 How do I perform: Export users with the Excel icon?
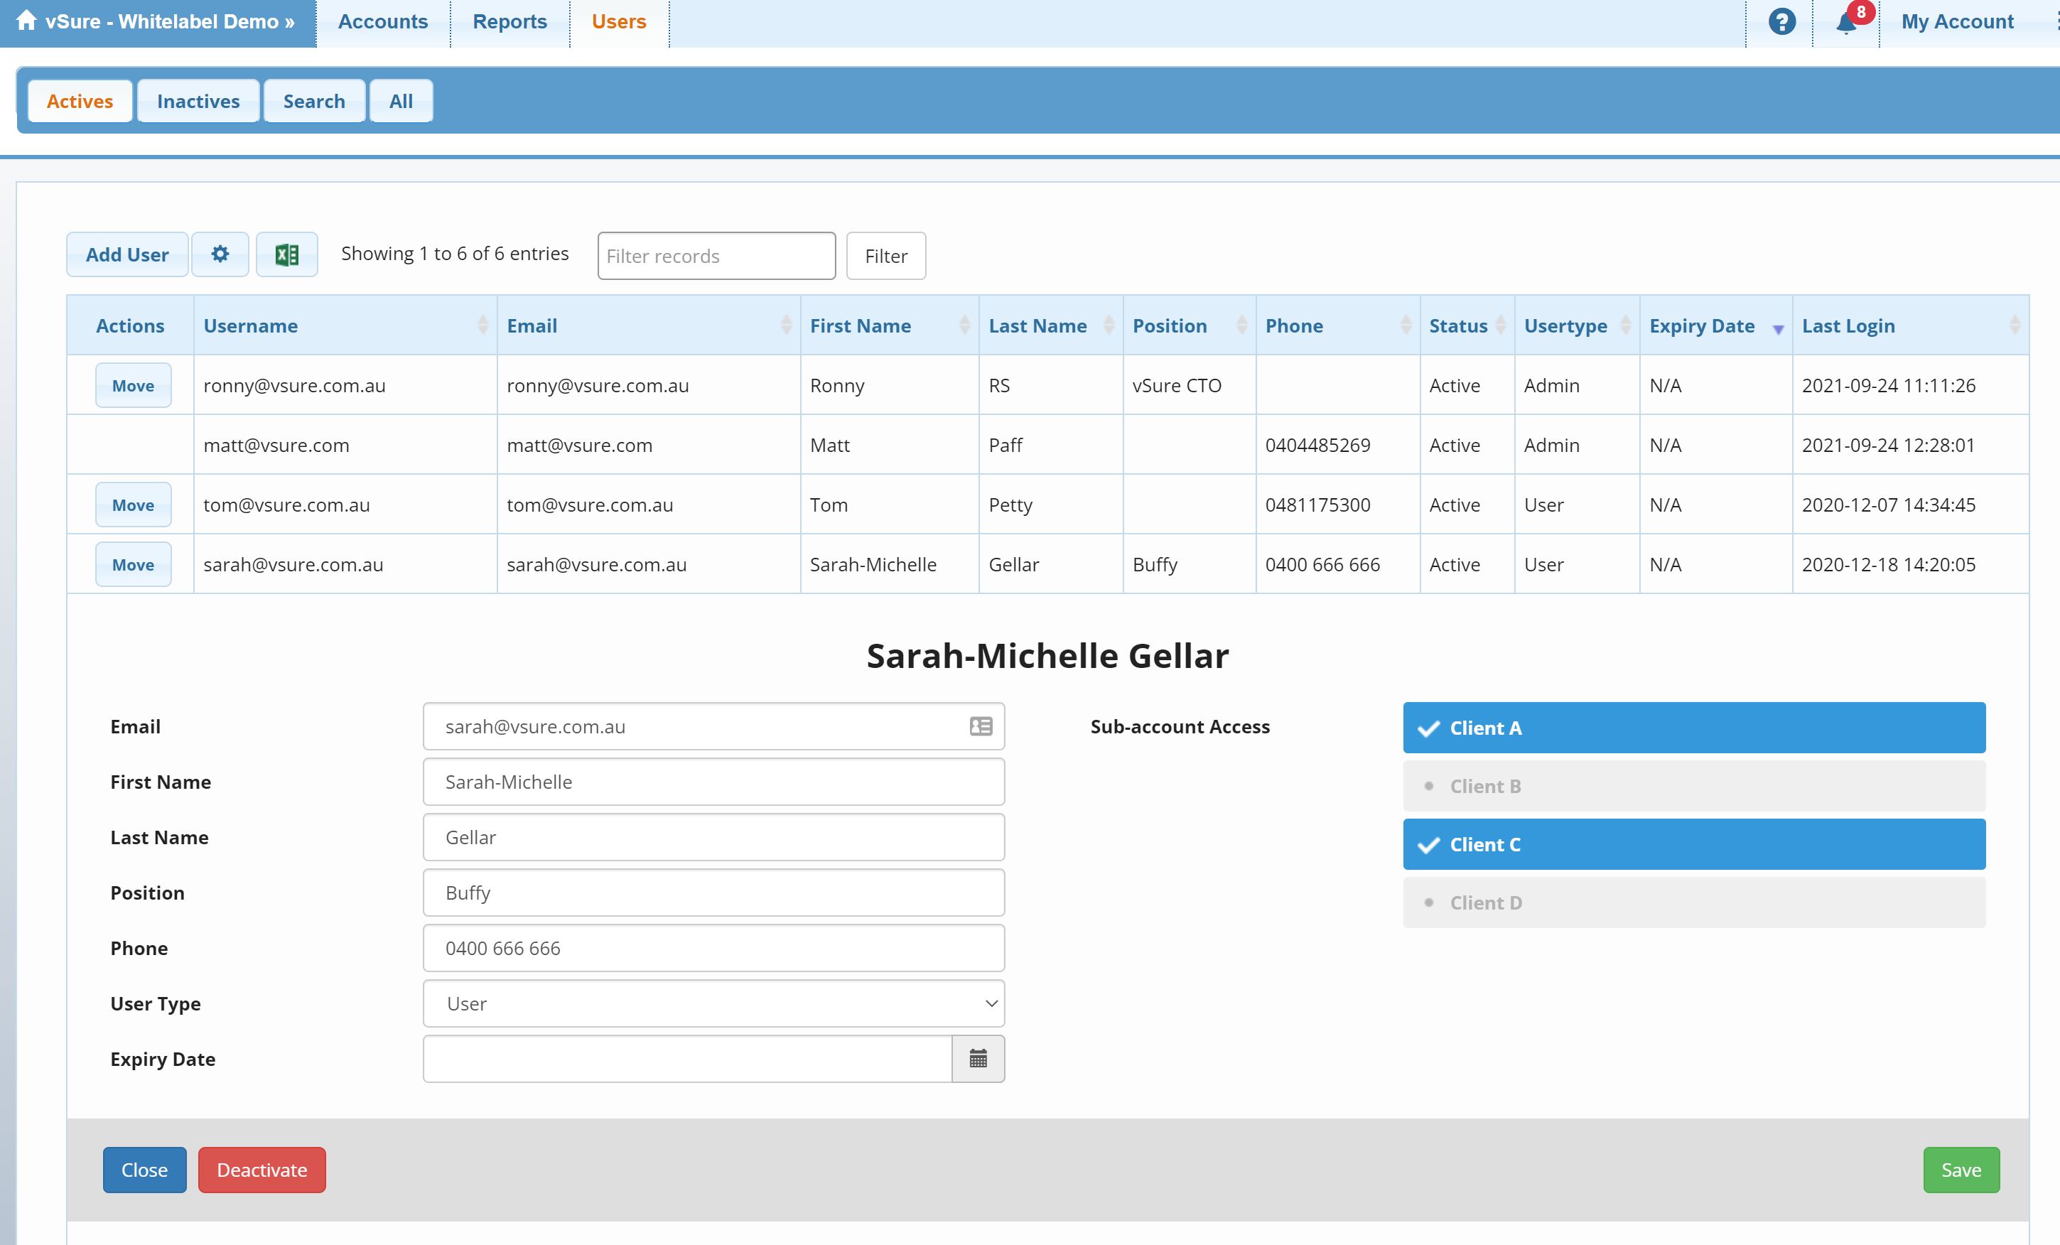click(x=287, y=254)
